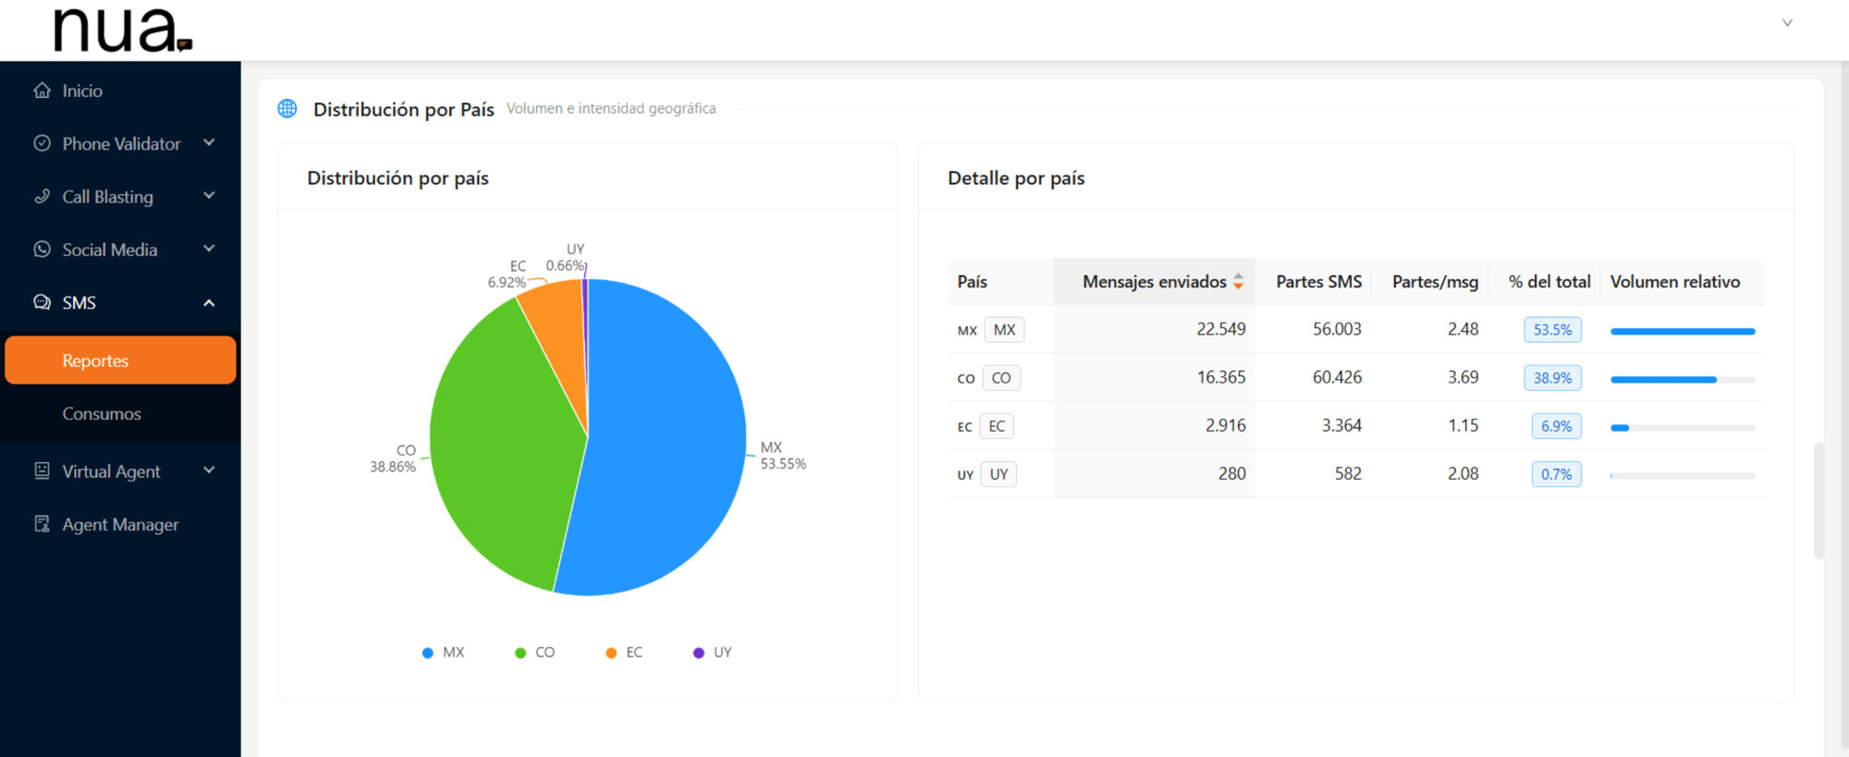This screenshot has height=757, width=1849.
Task: Go to Inicio in the sidebar
Action: click(x=120, y=91)
